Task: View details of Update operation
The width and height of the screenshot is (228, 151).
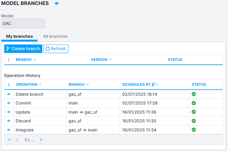Action: pos(9,112)
